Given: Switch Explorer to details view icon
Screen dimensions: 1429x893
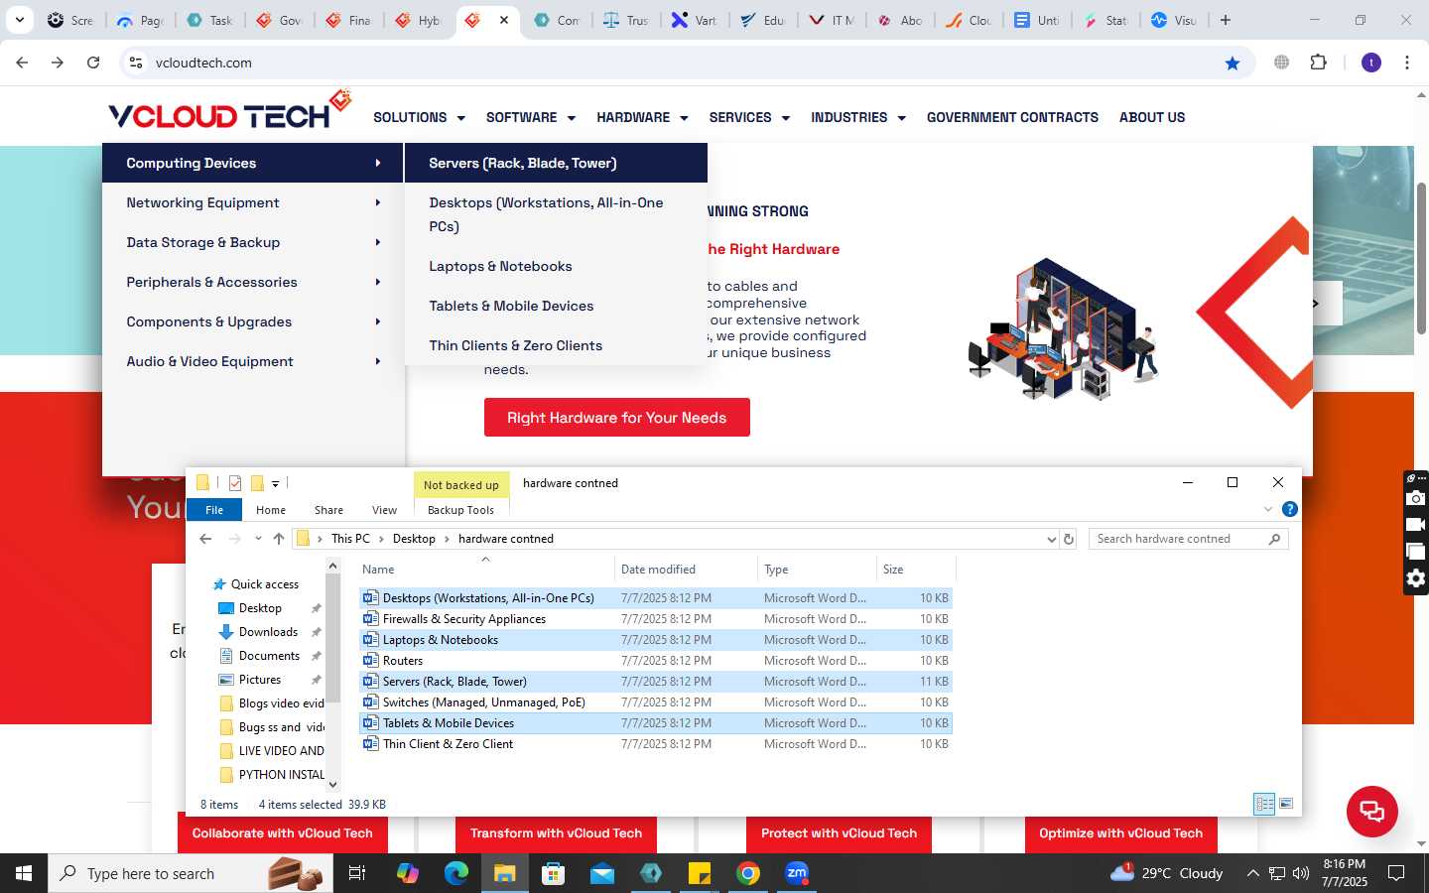Looking at the screenshot, I should (1264, 804).
